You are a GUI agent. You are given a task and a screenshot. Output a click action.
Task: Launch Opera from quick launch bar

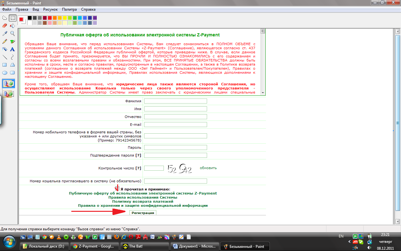[131, 237]
